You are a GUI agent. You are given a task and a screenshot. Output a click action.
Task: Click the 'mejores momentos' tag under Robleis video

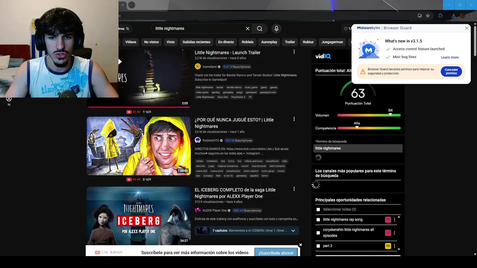228,166
